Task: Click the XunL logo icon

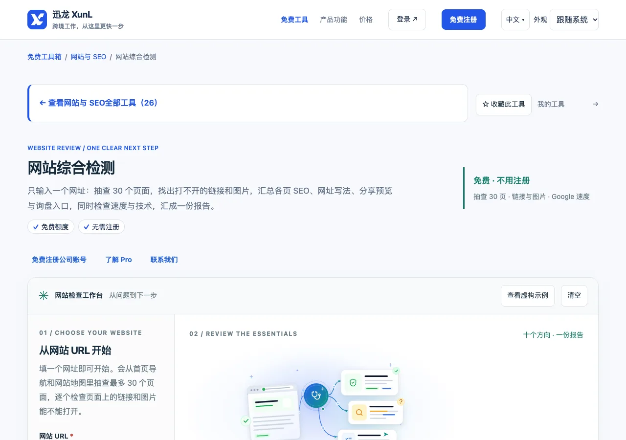Action: click(37, 20)
